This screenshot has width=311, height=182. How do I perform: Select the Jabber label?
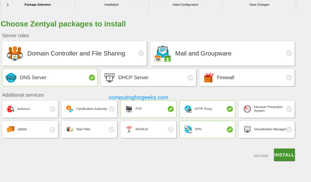22,129
